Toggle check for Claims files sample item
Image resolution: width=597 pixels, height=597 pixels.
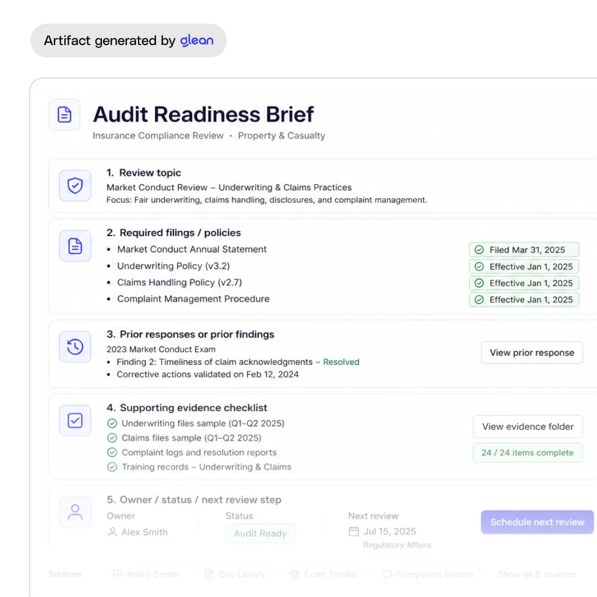pyautogui.click(x=112, y=438)
